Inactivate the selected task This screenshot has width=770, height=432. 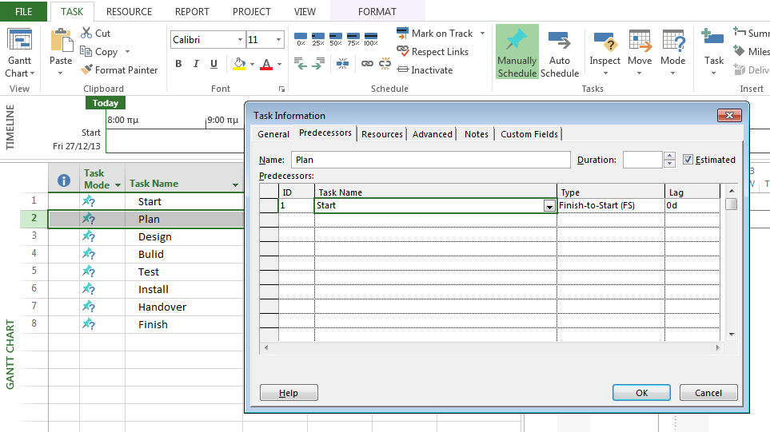click(x=425, y=69)
